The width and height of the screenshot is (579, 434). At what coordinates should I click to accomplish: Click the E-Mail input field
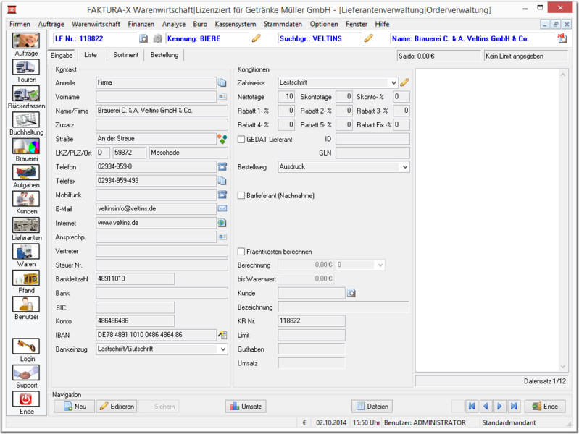(156, 209)
